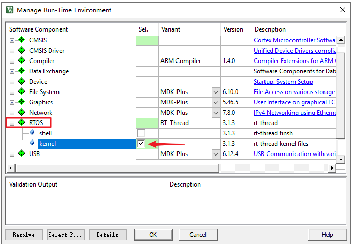The width and height of the screenshot is (353, 248).
Task: Click the blue shell component icon
Action: [x=32, y=133]
